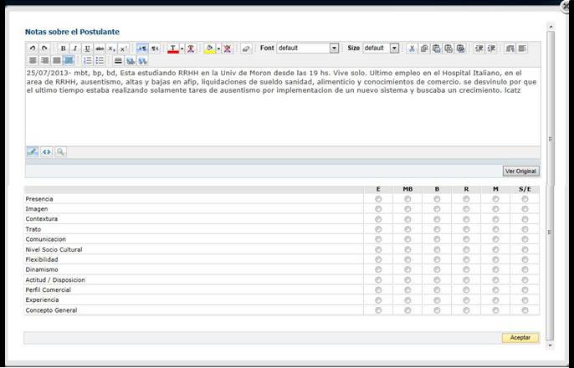The height and width of the screenshot is (368, 574).
Task: Cut selected text with the scissors icon
Action: click(x=412, y=49)
